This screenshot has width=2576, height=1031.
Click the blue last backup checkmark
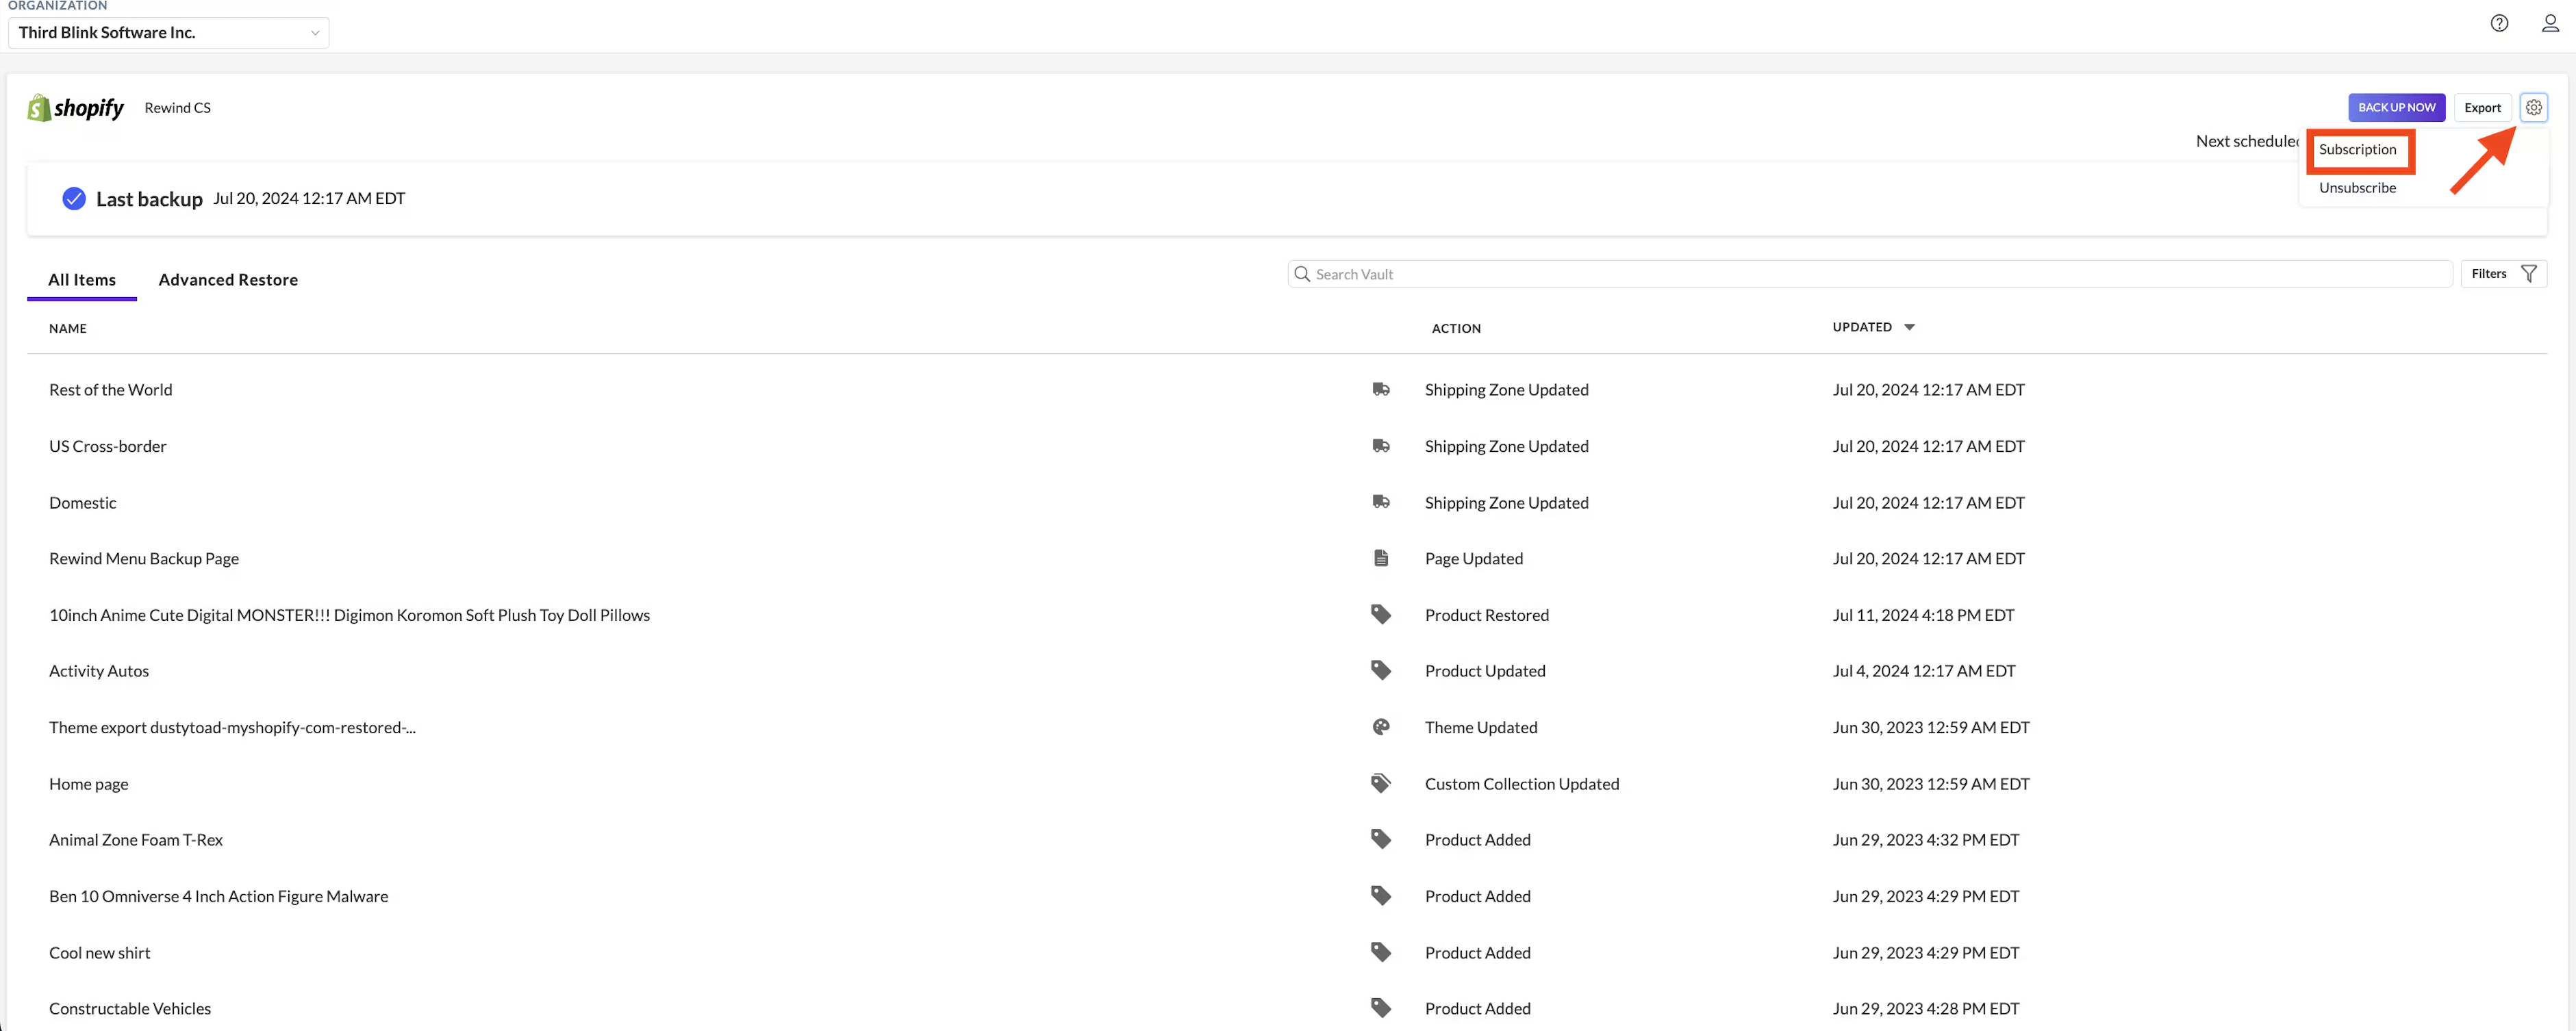pyautogui.click(x=74, y=198)
